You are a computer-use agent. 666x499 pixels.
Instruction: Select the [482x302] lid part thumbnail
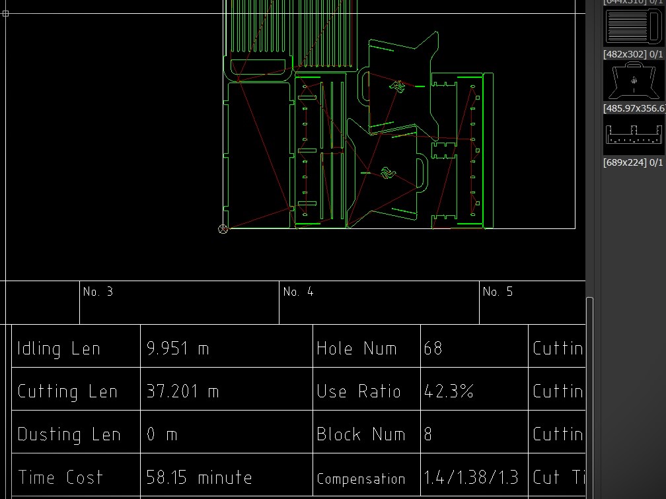click(x=632, y=28)
